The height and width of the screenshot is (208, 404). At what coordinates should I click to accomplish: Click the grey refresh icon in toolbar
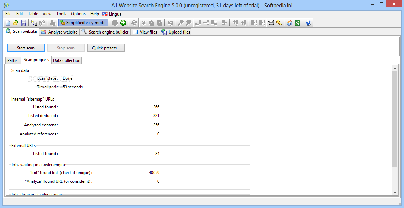134,23
